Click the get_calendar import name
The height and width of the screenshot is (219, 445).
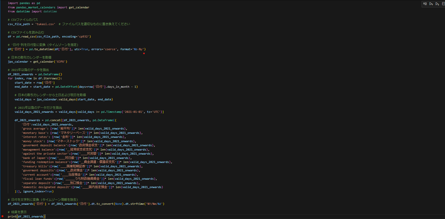tap(79, 7)
